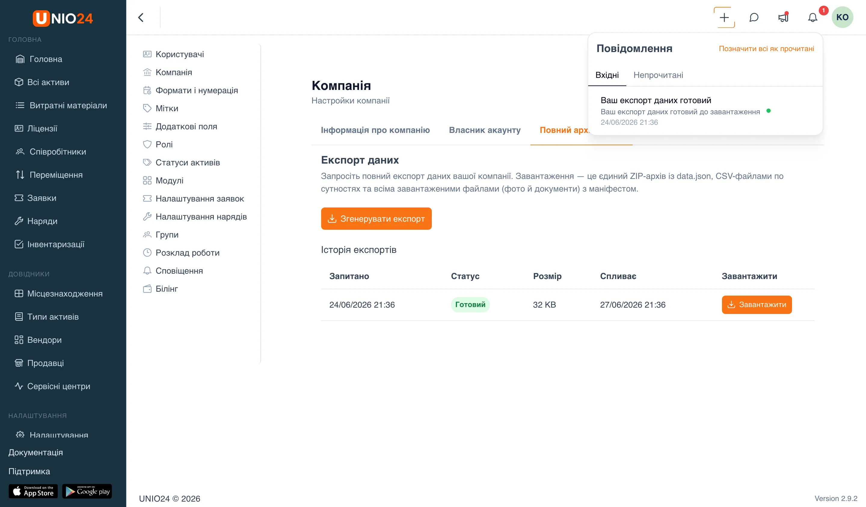Click the green unread dot on notification
This screenshot has height=507, width=866.
point(768,111)
